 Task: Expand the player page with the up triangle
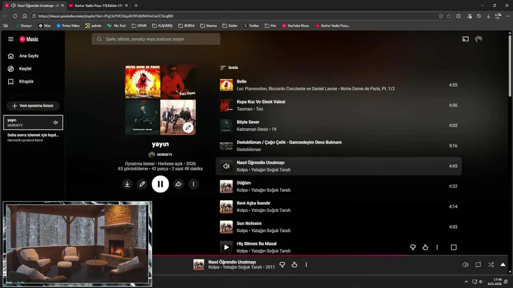pos(503,264)
